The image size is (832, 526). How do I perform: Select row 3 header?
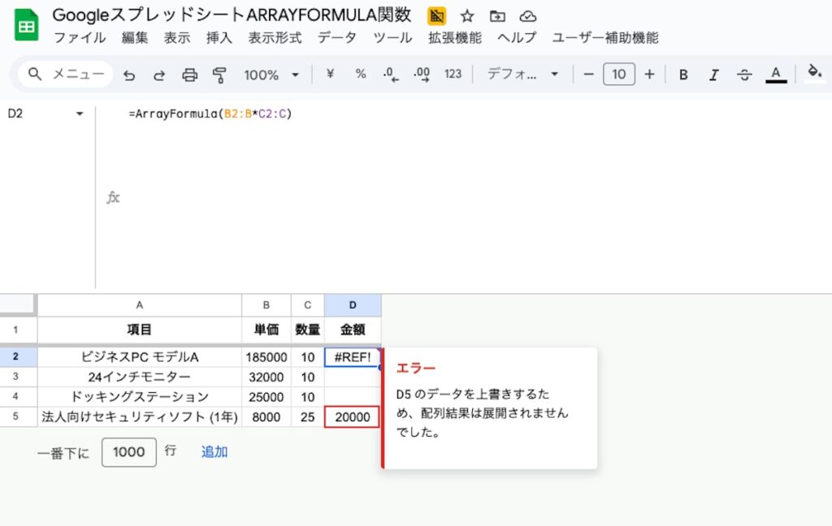[15, 377]
